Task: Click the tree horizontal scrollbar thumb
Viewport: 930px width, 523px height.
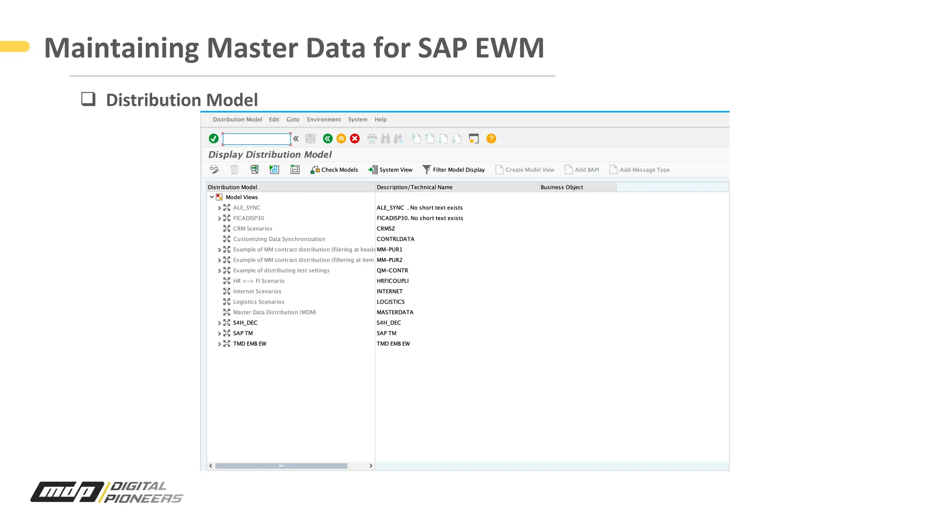Action: click(x=281, y=466)
